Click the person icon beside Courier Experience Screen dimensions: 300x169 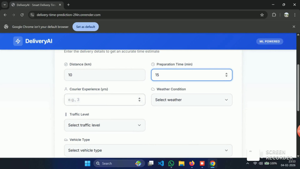(66, 89)
